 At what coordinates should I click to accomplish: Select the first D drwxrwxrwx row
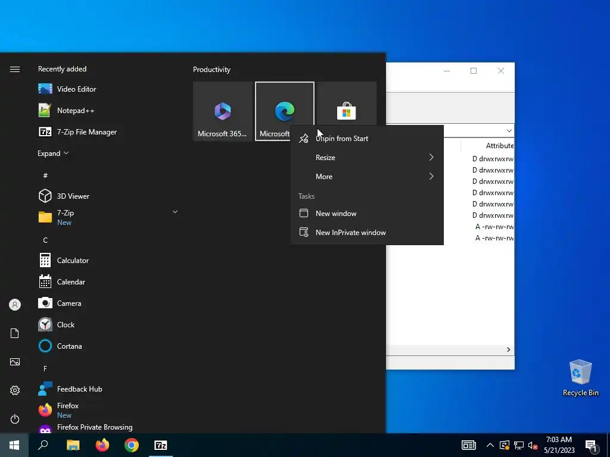(493, 159)
